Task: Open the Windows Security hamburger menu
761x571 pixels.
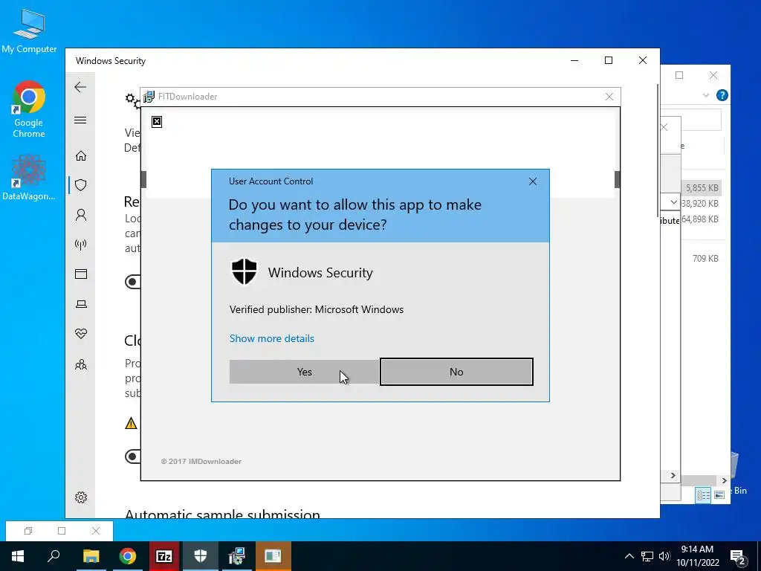Action: (80, 120)
